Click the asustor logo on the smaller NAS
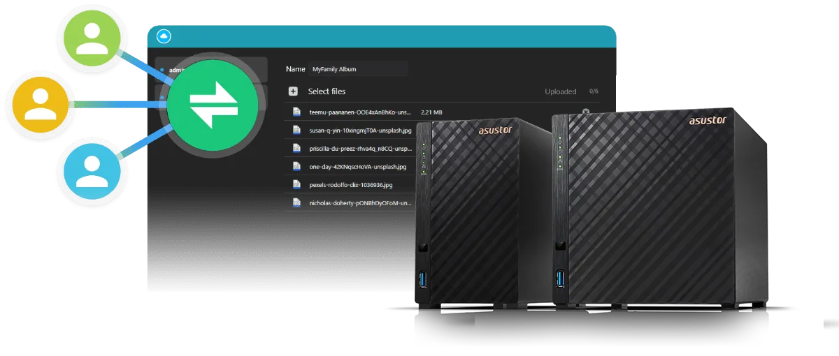The height and width of the screenshot is (356, 839). pyautogui.click(x=496, y=129)
